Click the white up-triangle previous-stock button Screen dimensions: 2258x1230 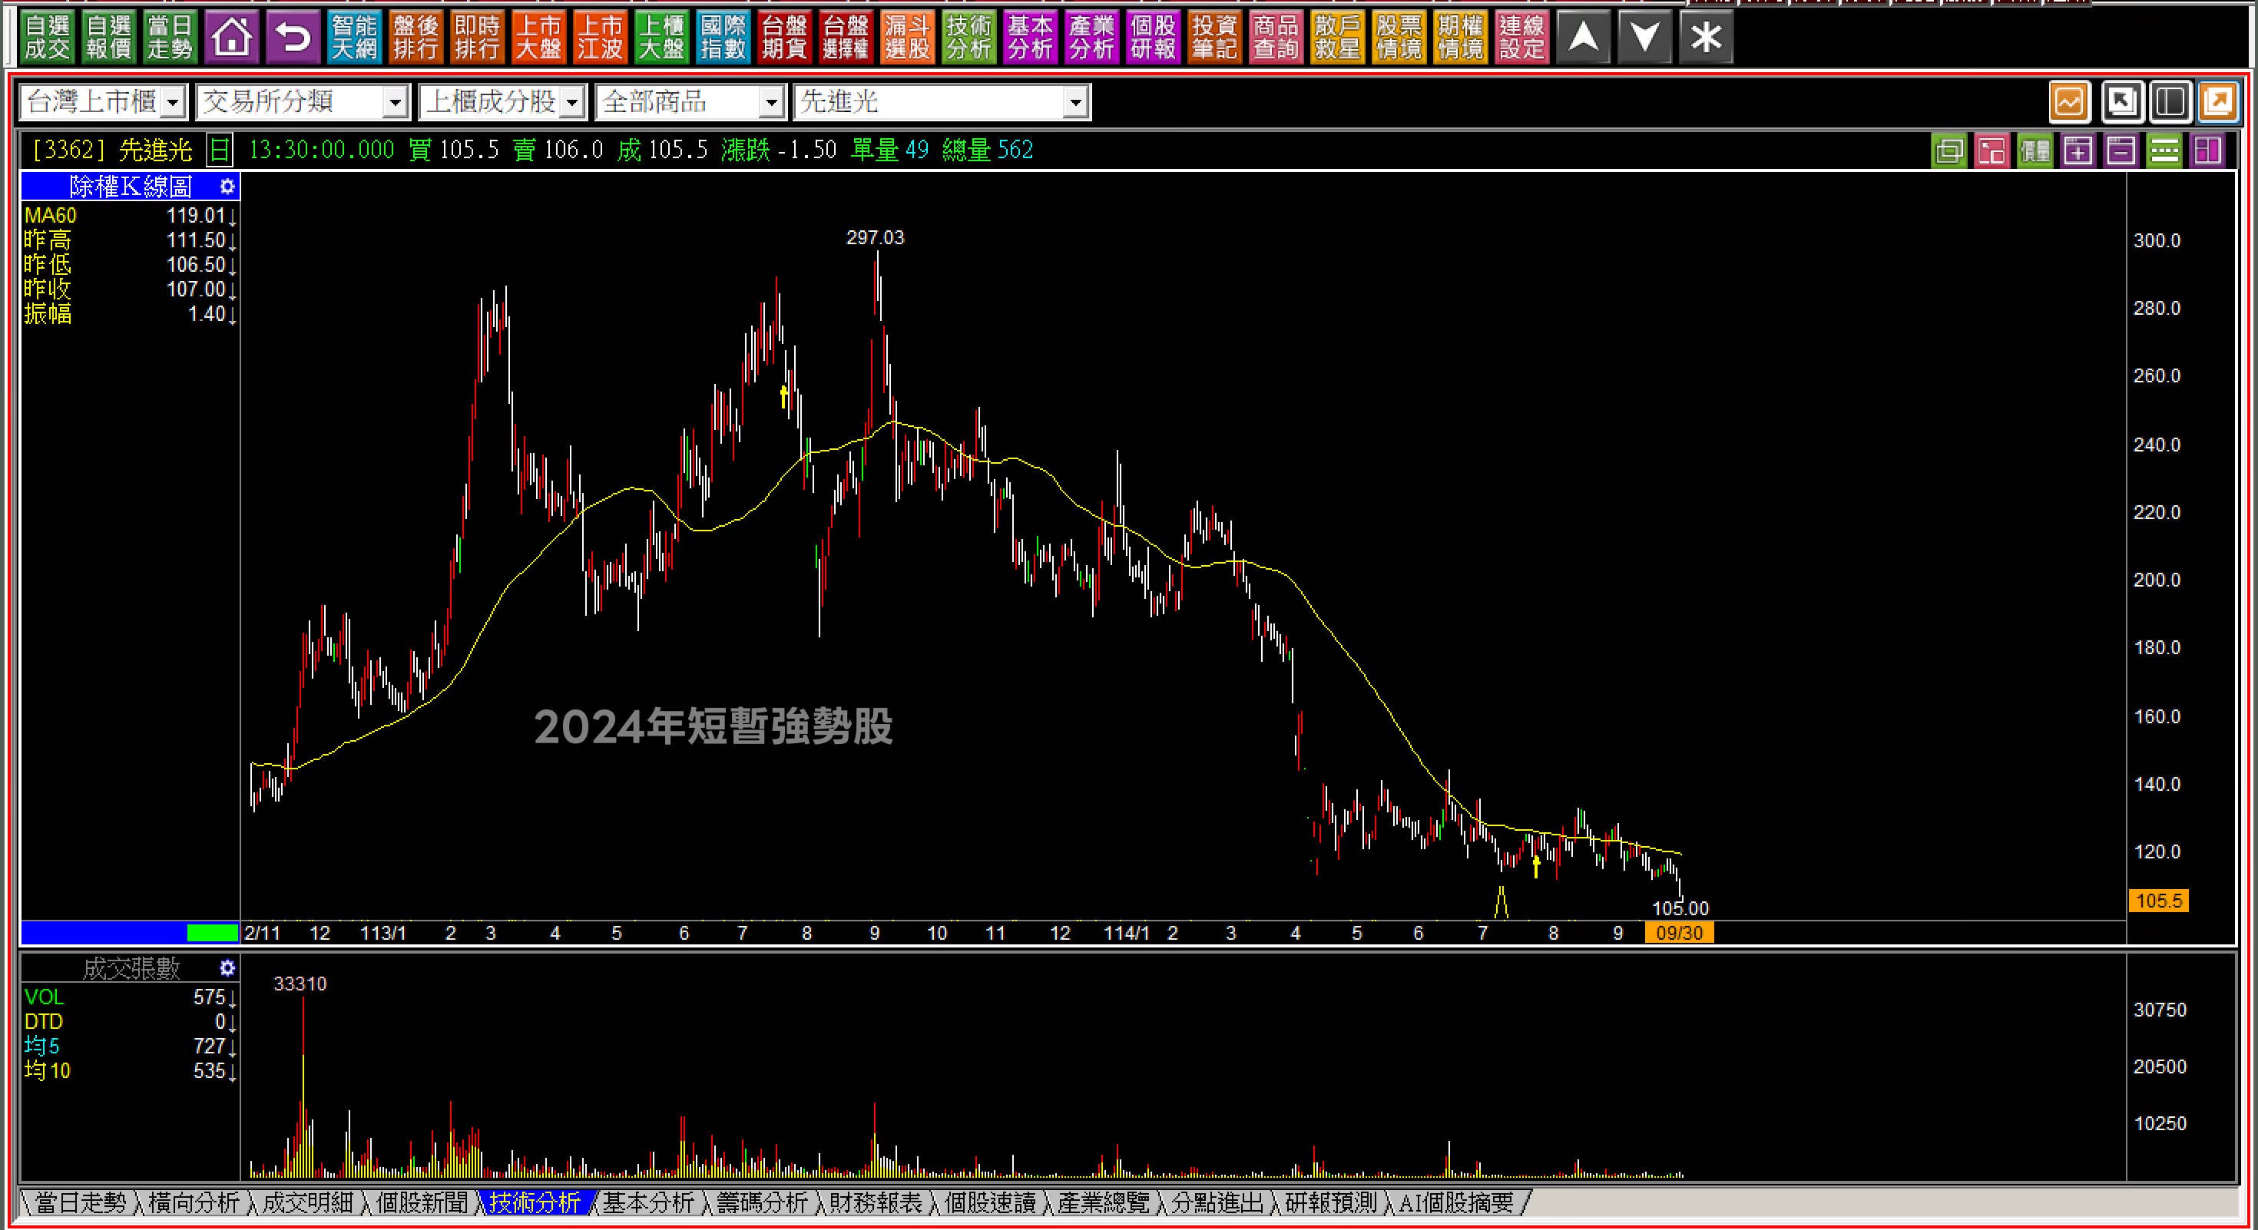(x=1583, y=37)
